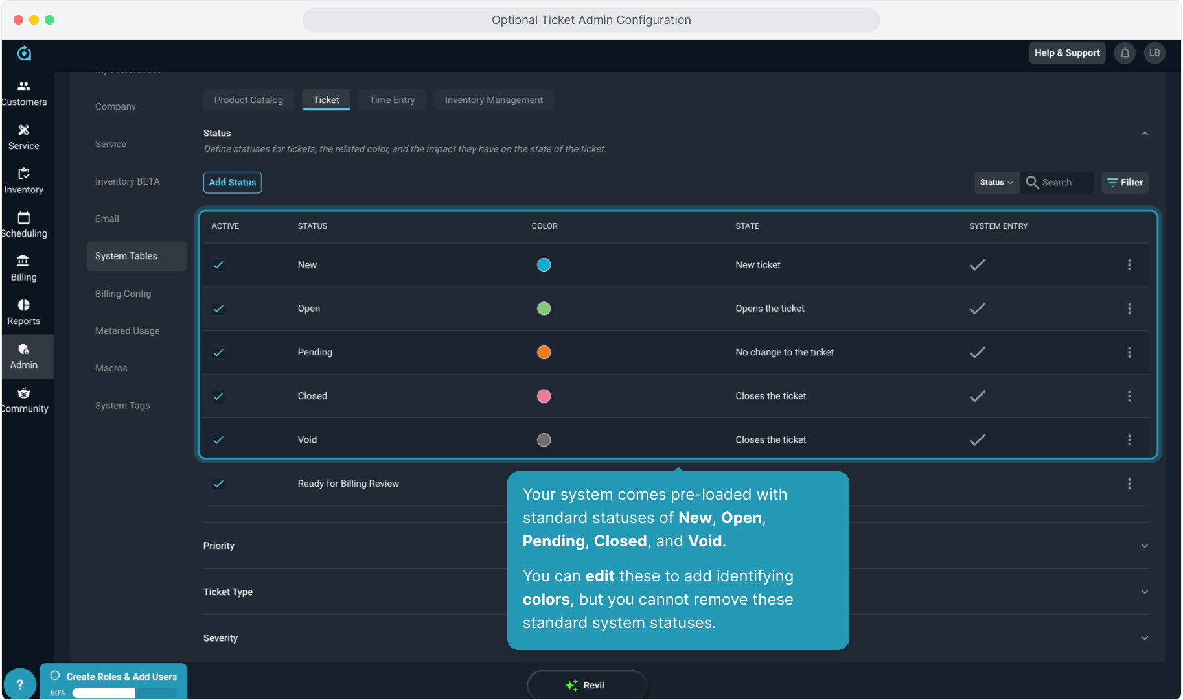Switch to the Product Catalog tab
1183x700 pixels.
point(248,100)
